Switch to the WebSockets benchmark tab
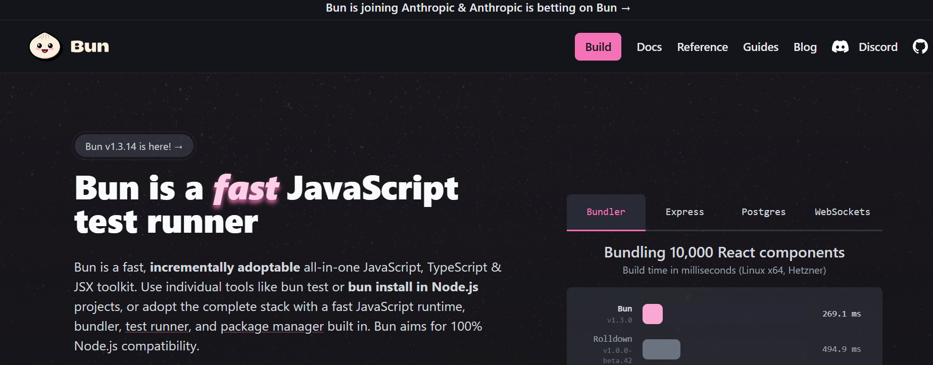The image size is (933, 365). 842,212
